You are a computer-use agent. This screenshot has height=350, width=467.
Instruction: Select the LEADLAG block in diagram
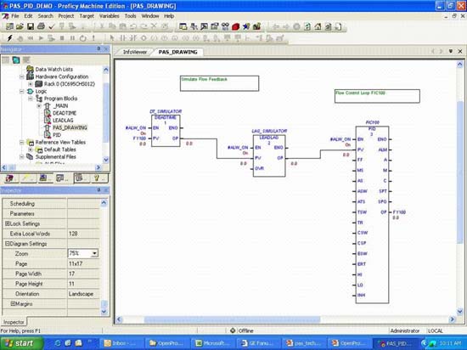click(x=269, y=155)
